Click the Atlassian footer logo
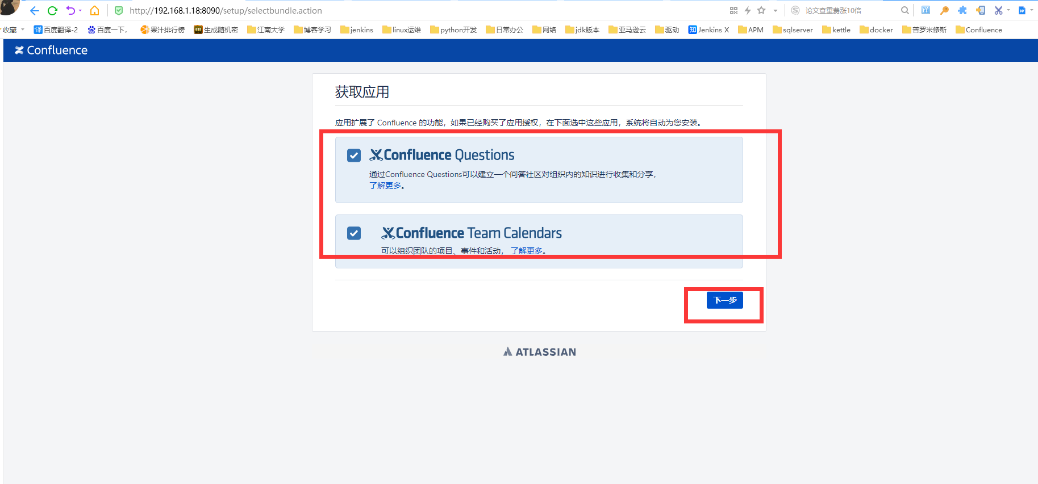The height and width of the screenshot is (484, 1038). coord(540,352)
